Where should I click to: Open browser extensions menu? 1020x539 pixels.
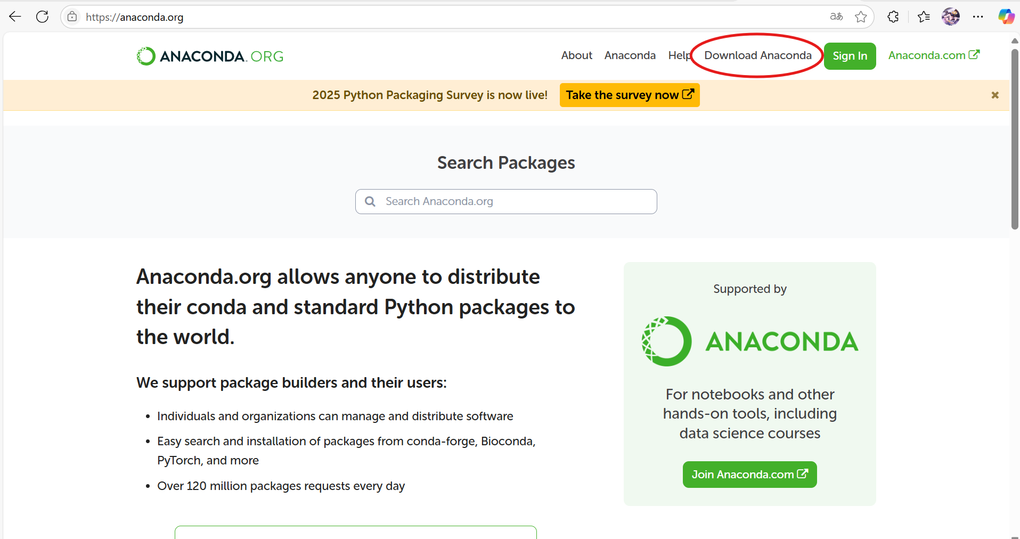(893, 17)
